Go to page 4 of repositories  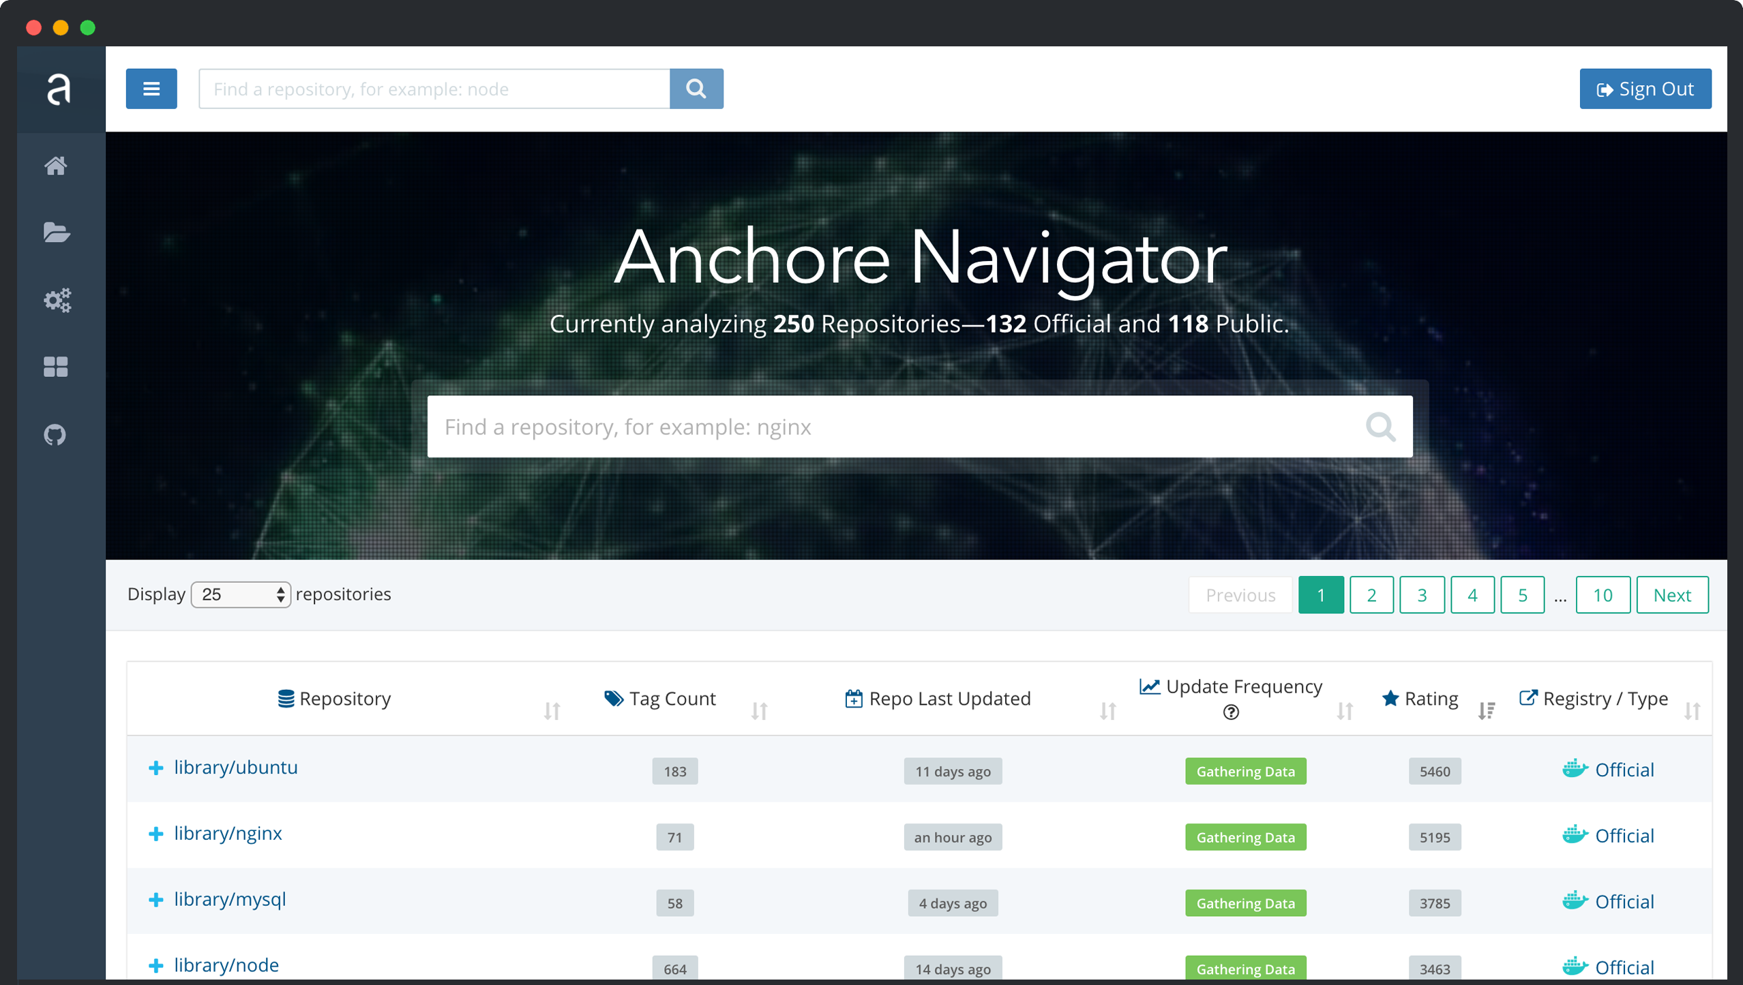1472,595
